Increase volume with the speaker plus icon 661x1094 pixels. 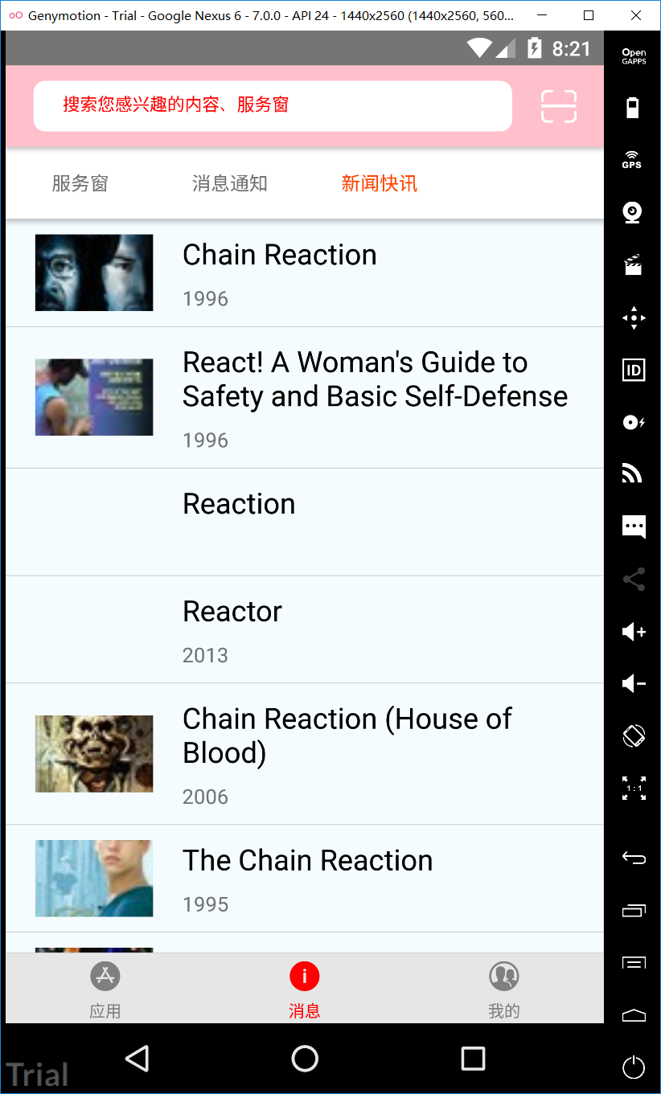[633, 632]
